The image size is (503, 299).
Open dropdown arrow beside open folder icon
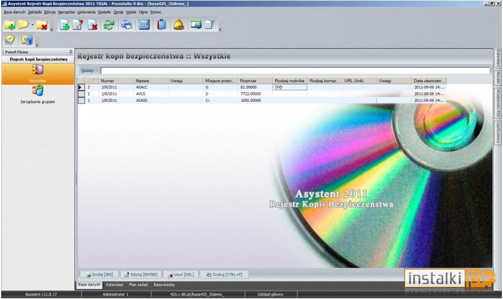[x=32, y=24]
